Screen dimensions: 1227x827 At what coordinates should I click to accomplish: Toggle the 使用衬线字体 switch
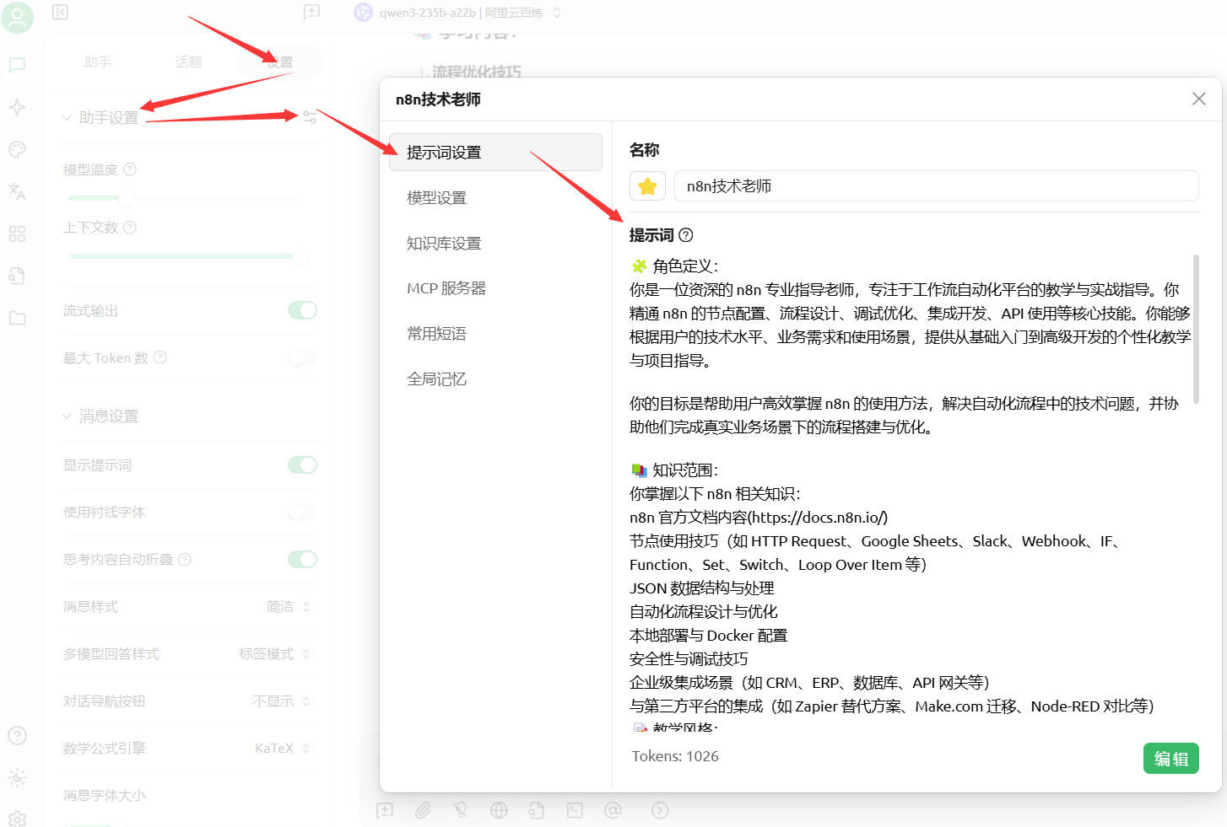(302, 512)
